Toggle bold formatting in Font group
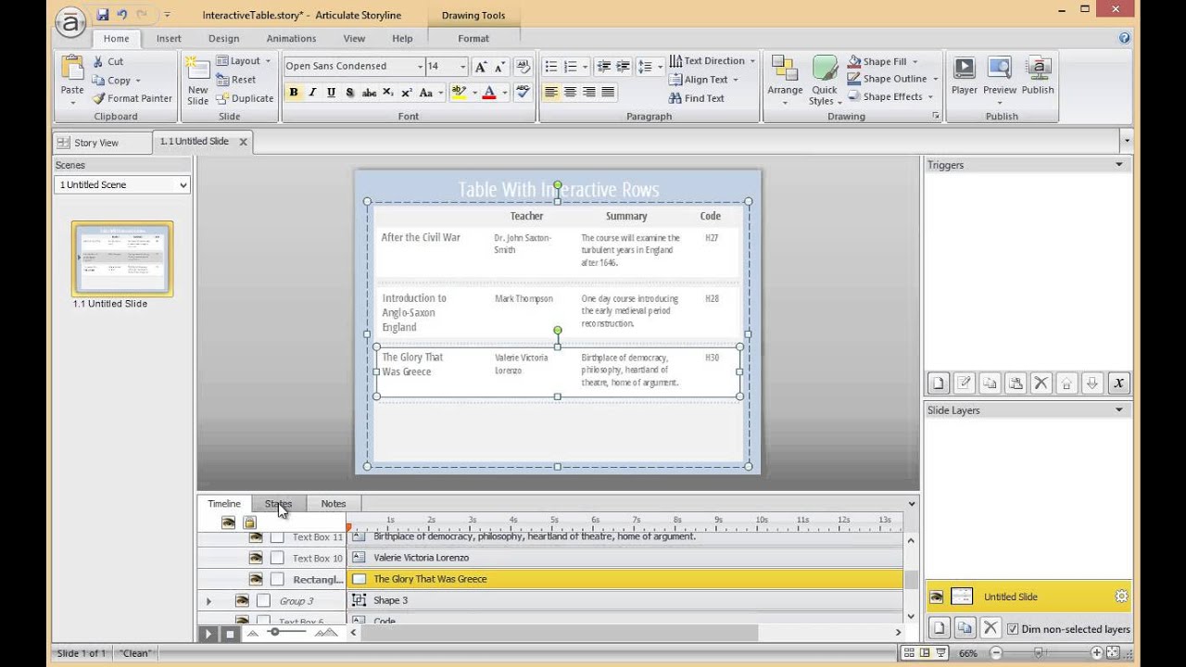Screen dimensions: 1186x667 (x=294, y=93)
